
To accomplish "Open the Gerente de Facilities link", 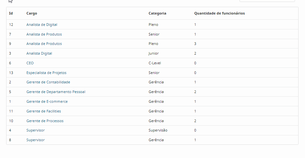I will pyautogui.click(x=44, y=111).
